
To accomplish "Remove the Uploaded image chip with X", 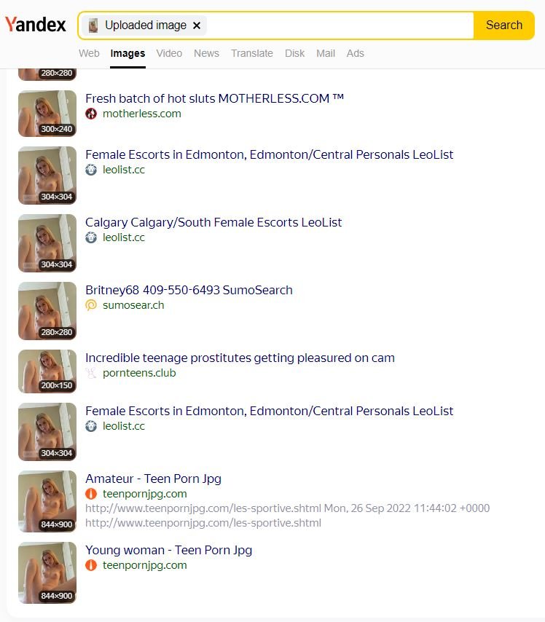I will pyautogui.click(x=197, y=25).
